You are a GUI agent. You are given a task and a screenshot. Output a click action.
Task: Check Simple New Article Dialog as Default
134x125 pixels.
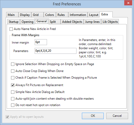13,92
